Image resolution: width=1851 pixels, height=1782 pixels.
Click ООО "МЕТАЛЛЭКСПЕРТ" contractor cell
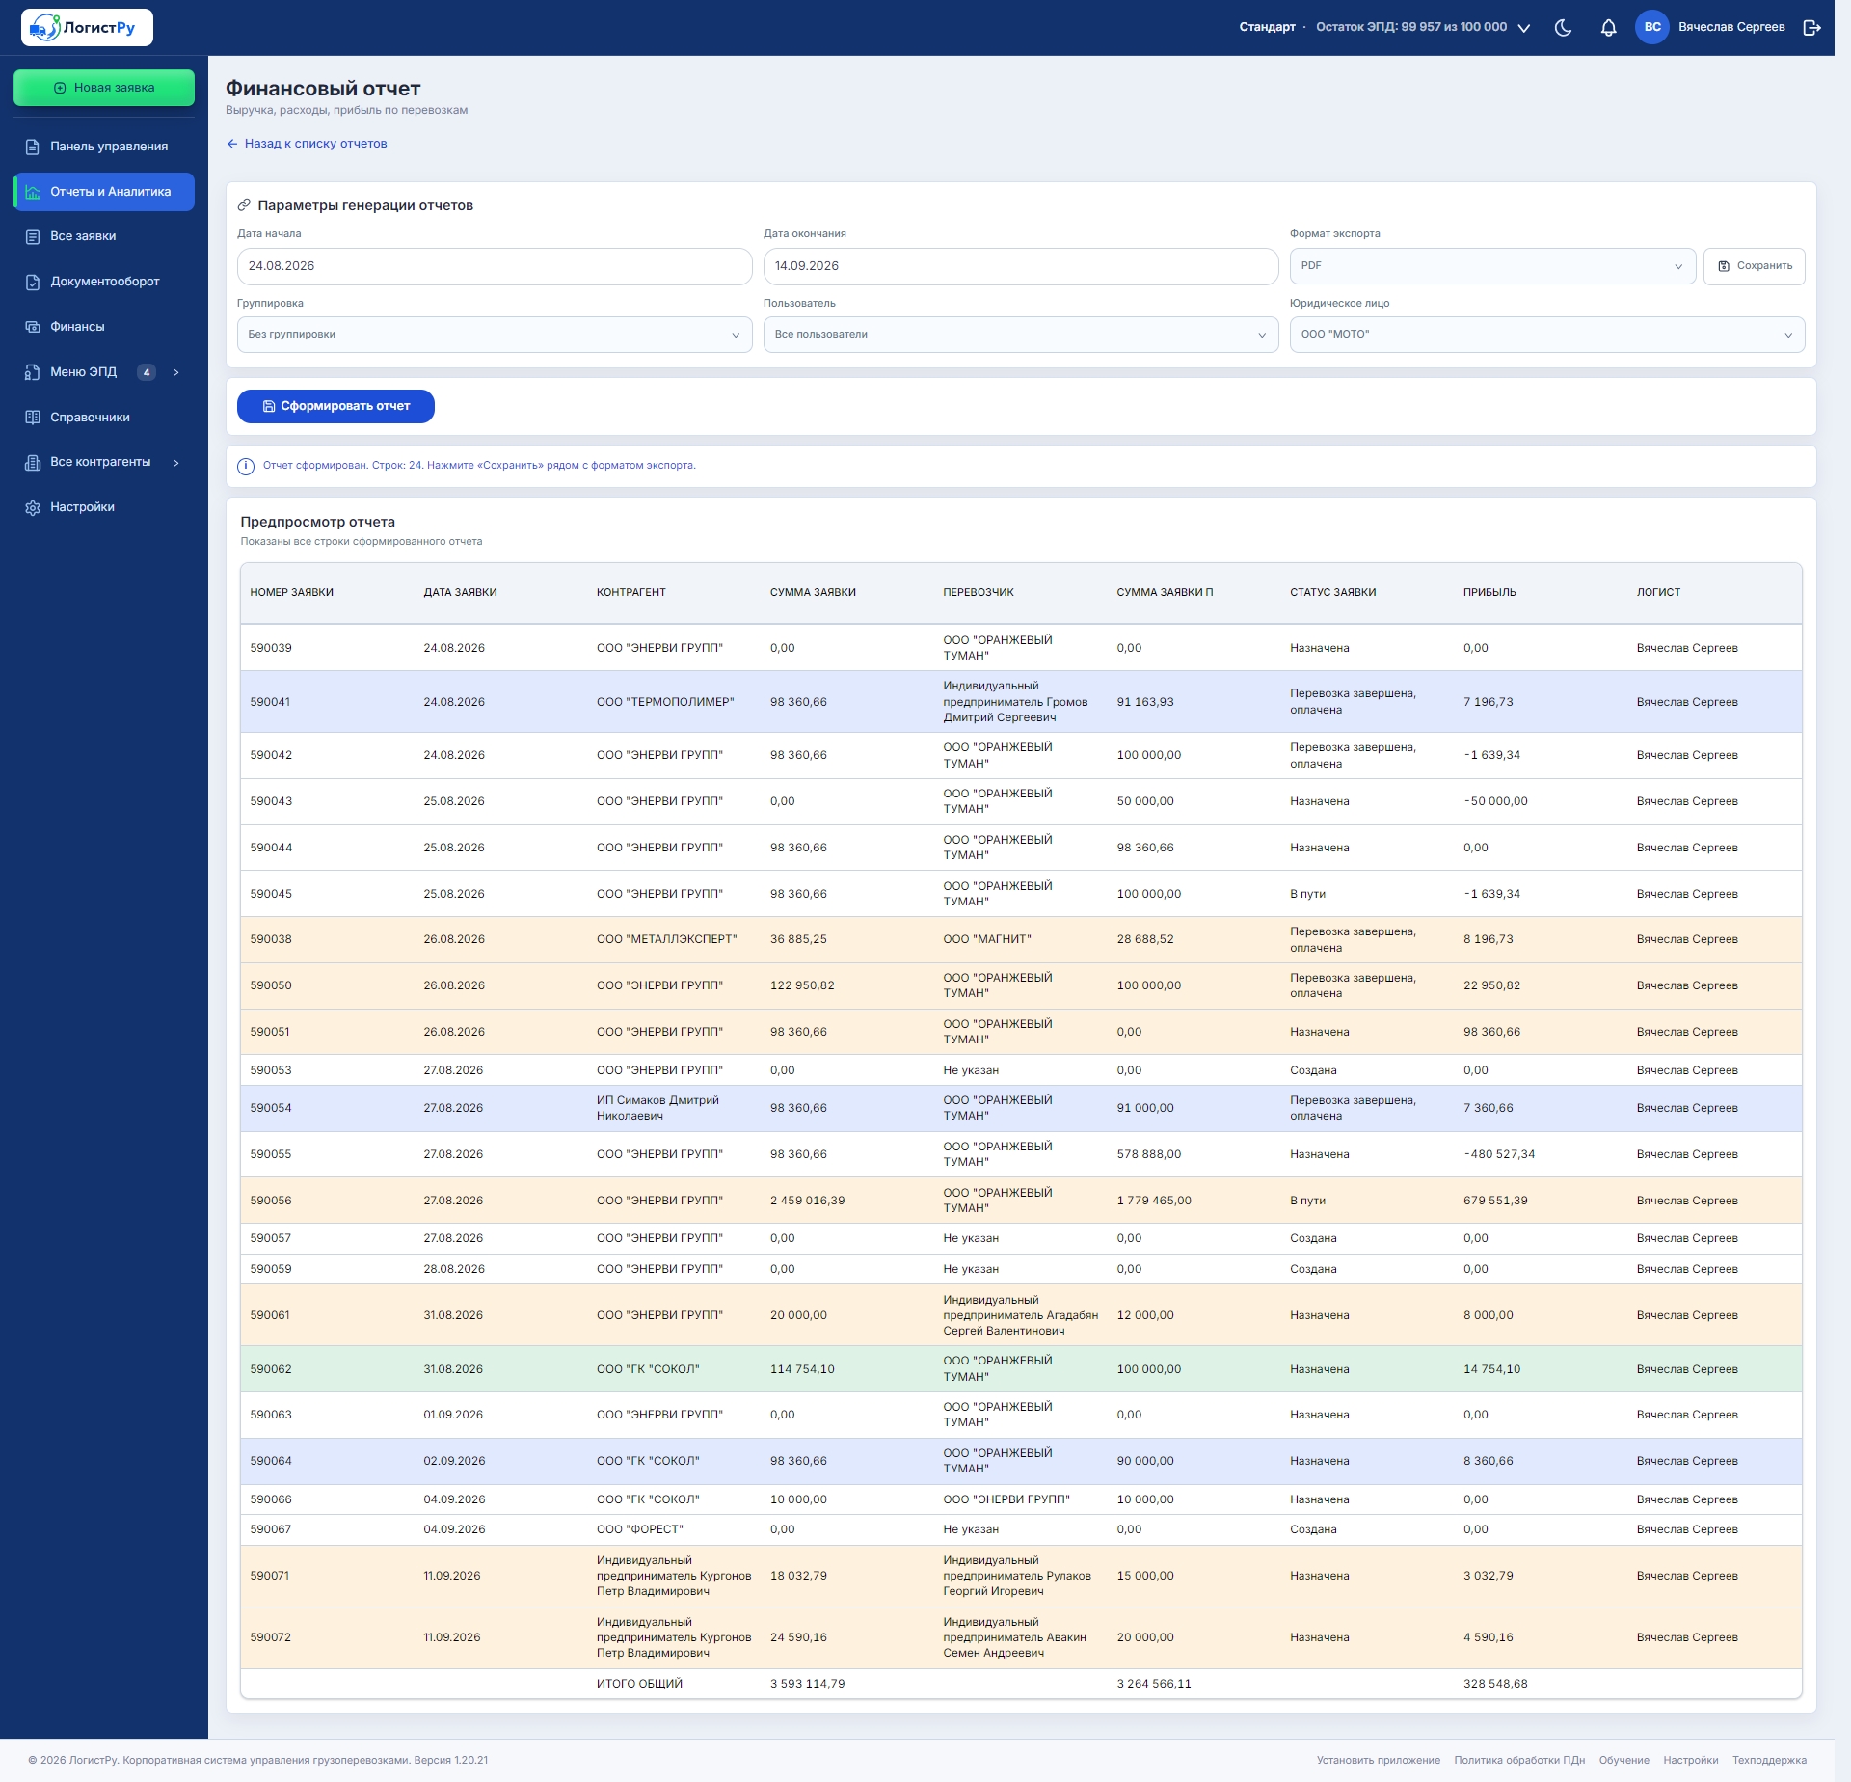(667, 939)
